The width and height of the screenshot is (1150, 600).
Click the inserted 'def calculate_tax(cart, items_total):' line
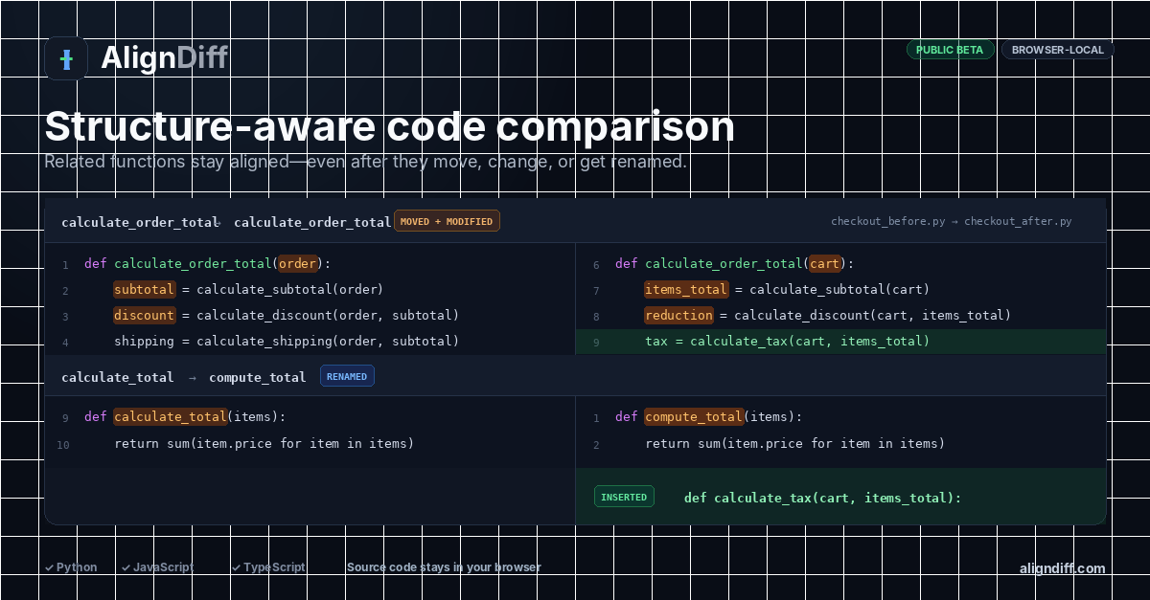coord(822,498)
